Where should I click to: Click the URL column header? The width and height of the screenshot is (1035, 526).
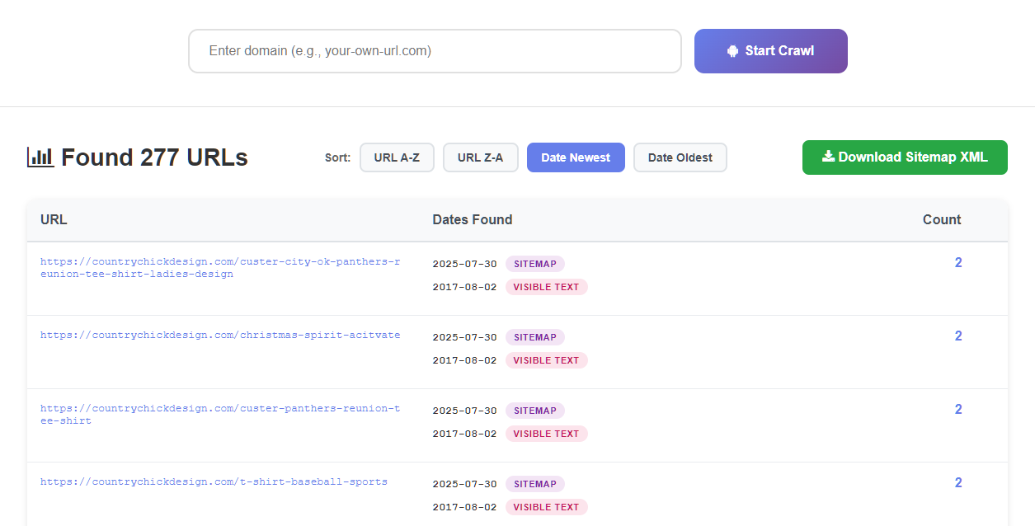point(54,219)
